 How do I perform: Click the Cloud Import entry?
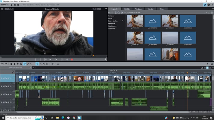point(112,27)
